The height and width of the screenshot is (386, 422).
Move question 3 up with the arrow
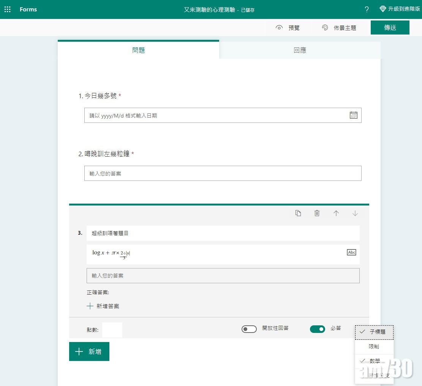point(336,213)
